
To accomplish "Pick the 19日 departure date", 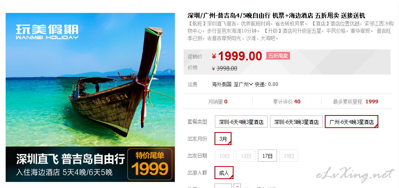I will 289,156.
